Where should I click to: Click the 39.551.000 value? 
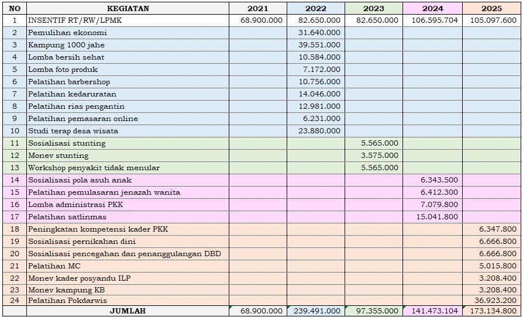(319, 45)
